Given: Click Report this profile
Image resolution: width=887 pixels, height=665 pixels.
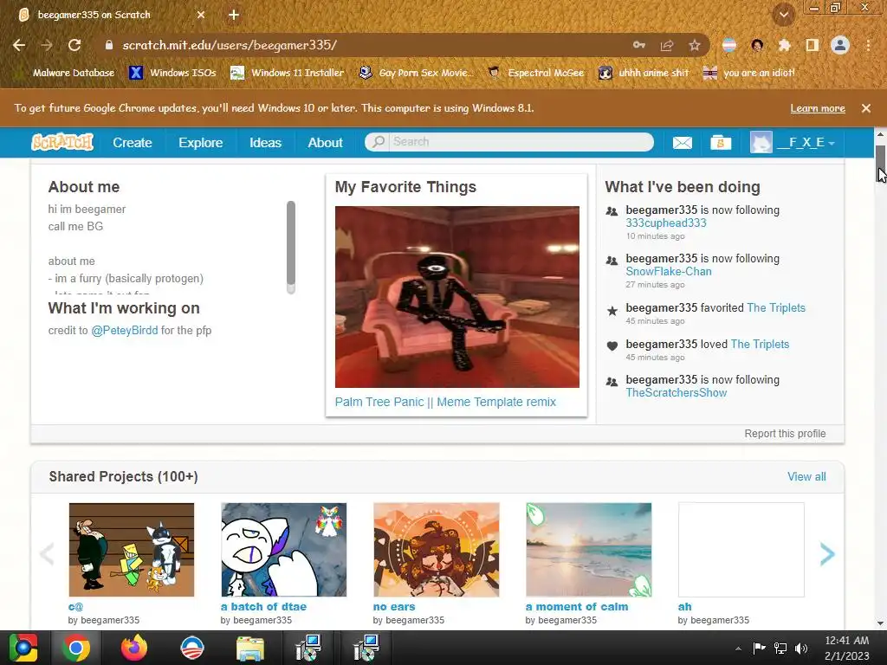Looking at the screenshot, I should (785, 434).
